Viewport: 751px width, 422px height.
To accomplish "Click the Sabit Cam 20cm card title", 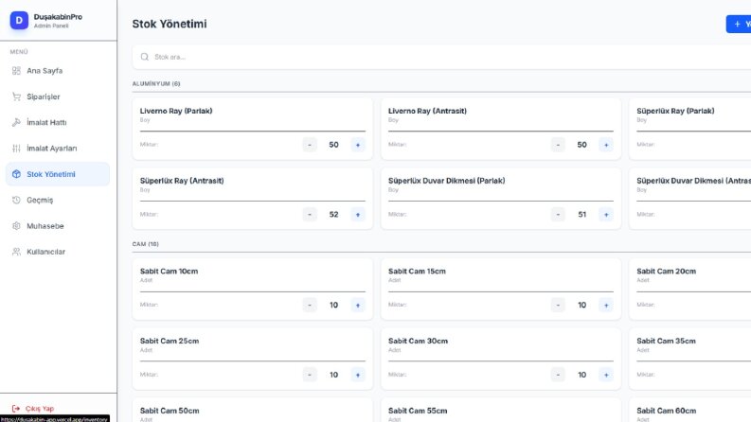I will tap(666, 271).
